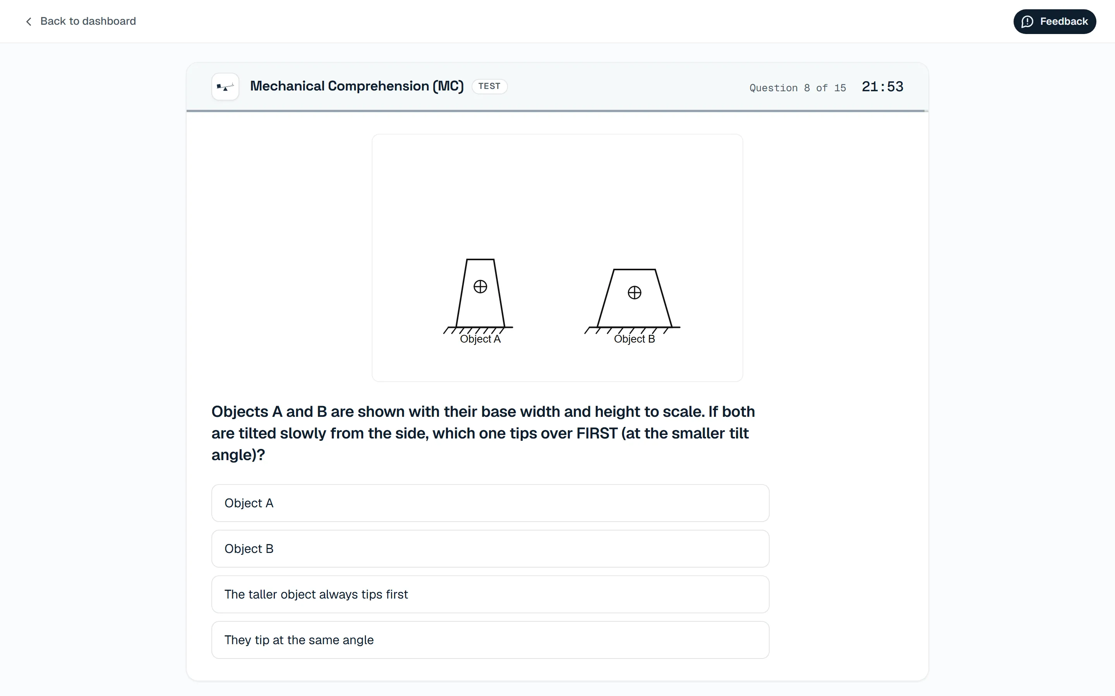Click the Mechanical Comprehension lever icon
Screen dimensions: 1115x696
point(225,87)
